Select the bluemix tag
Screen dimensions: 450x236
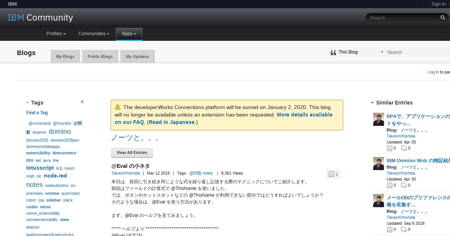(39, 132)
